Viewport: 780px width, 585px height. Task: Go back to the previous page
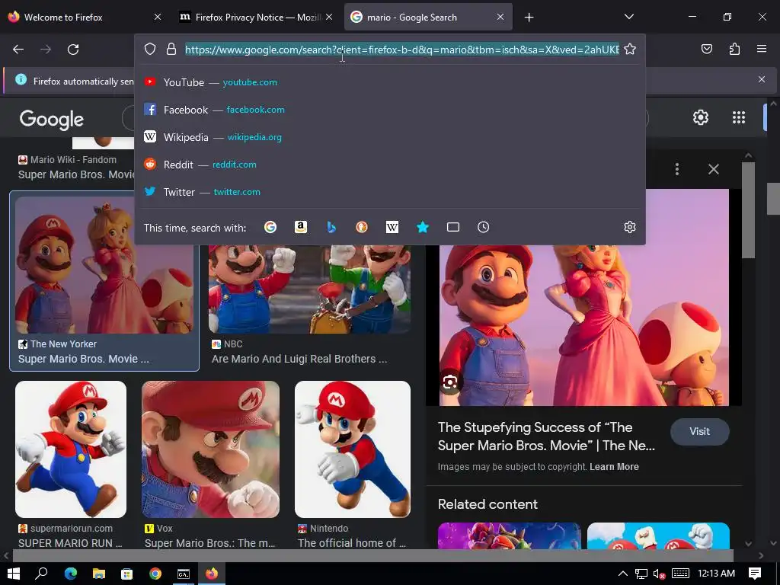18,50
